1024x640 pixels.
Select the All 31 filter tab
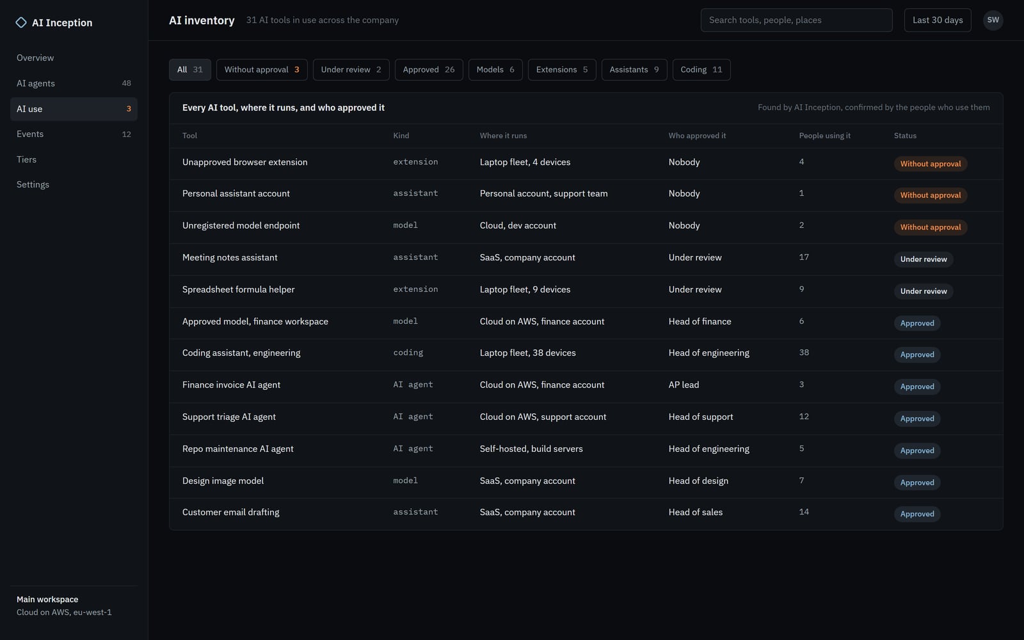[x=190, y=70]
